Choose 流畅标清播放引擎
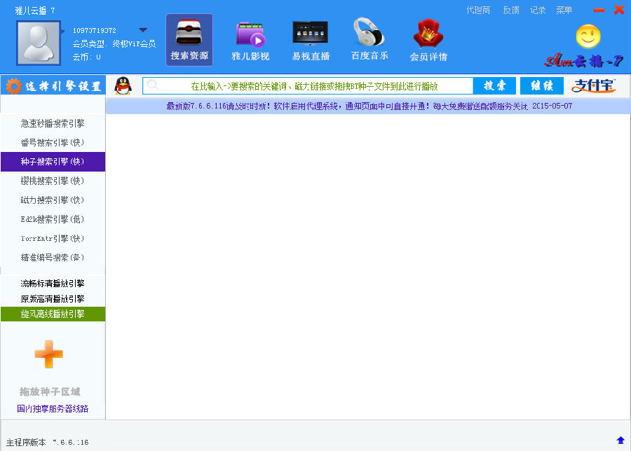 53,284
